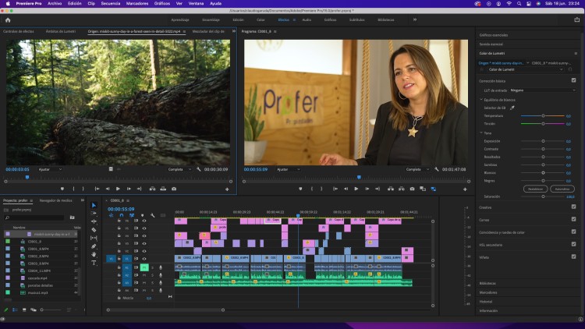
Task: Select the Track Select Forward tool
Action: [x=94, y=214]
